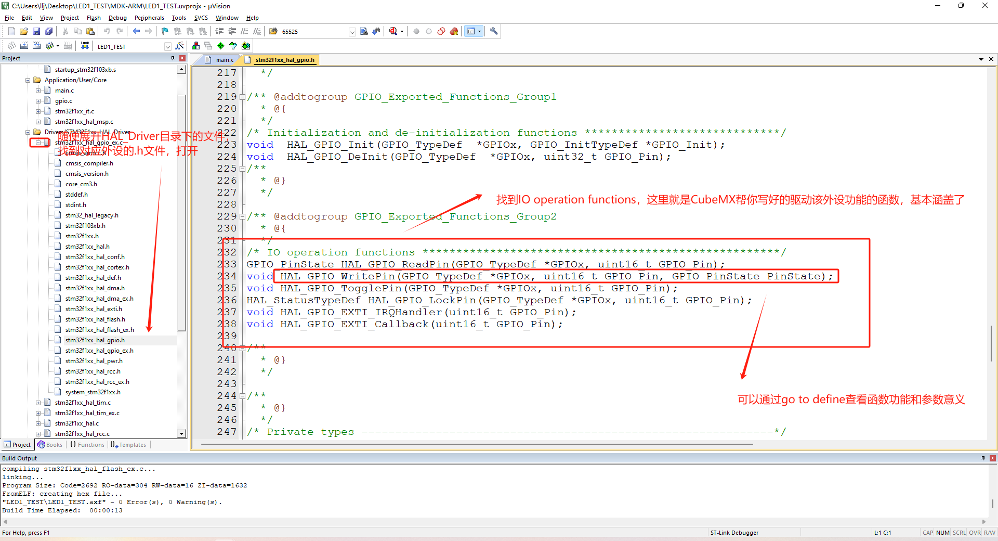Screen dimensions: 998x541
Task: Kill all breakpoints from the toolbar
Action: [454, 31]
